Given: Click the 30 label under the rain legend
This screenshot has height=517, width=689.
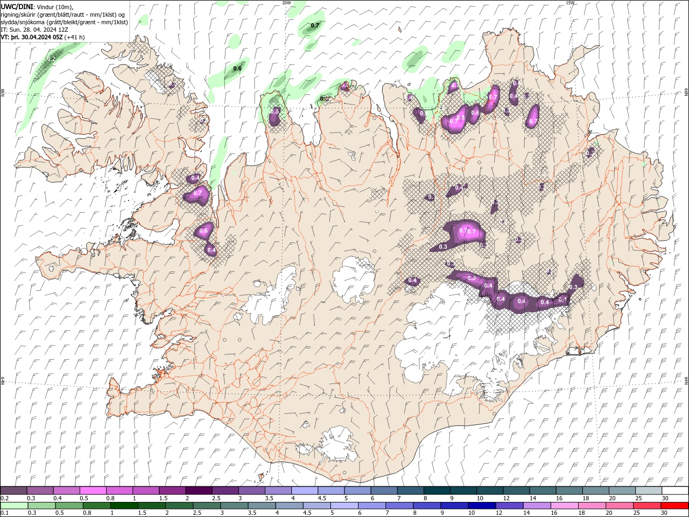Looking at the screenshot, I should (x=664, y=513).
